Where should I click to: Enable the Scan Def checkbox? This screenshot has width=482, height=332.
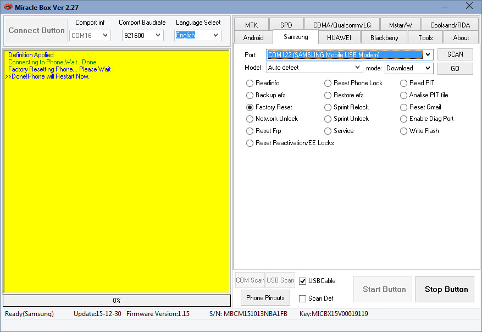(x=302, y=298)
